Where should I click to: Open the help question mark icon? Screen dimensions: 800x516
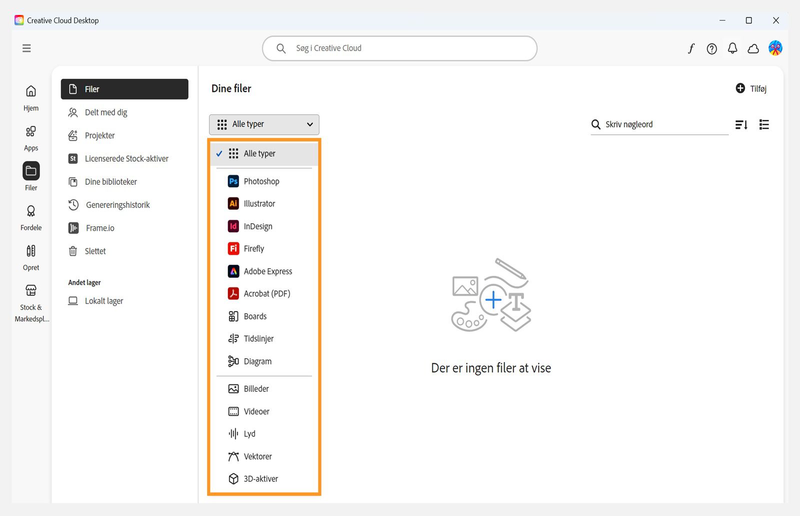[711, 48]
